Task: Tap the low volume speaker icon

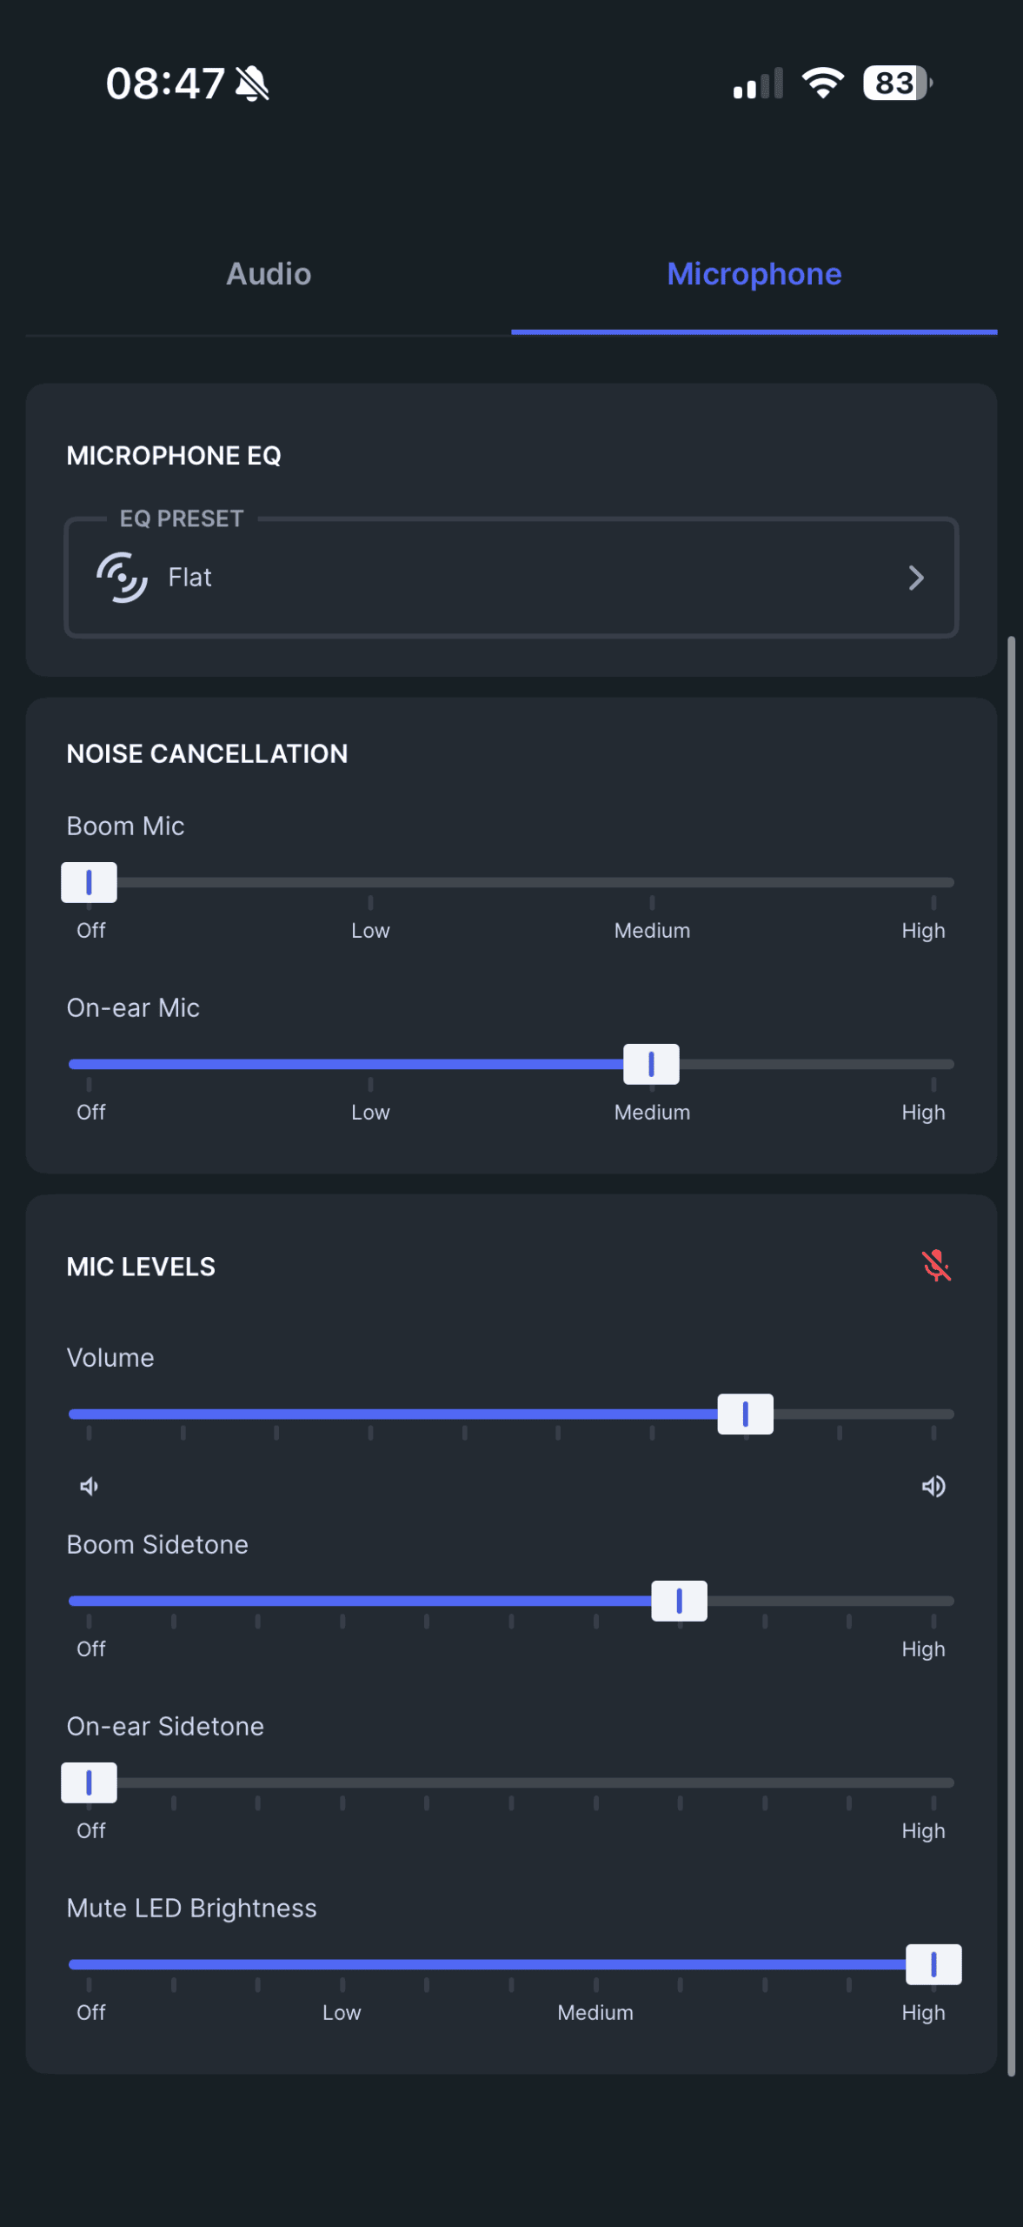Action: pyautogui.click(x=89, y=1487)
